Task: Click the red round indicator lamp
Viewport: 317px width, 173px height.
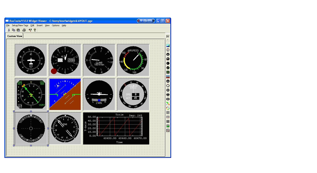Action: click(54, 71)
